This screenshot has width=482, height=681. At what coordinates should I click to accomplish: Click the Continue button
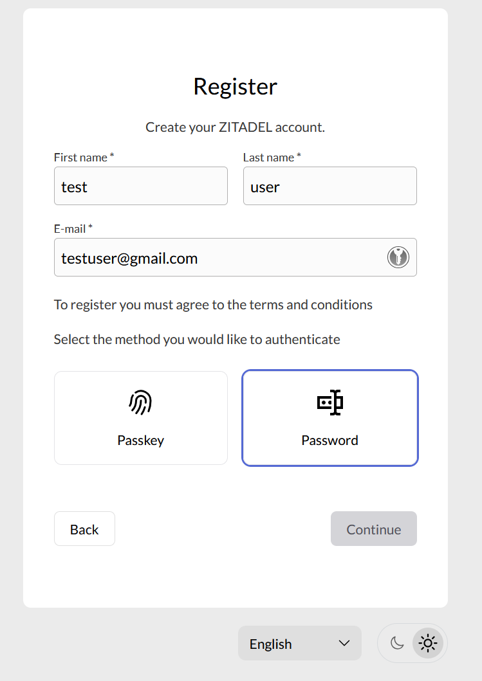(x=373, y=529)
